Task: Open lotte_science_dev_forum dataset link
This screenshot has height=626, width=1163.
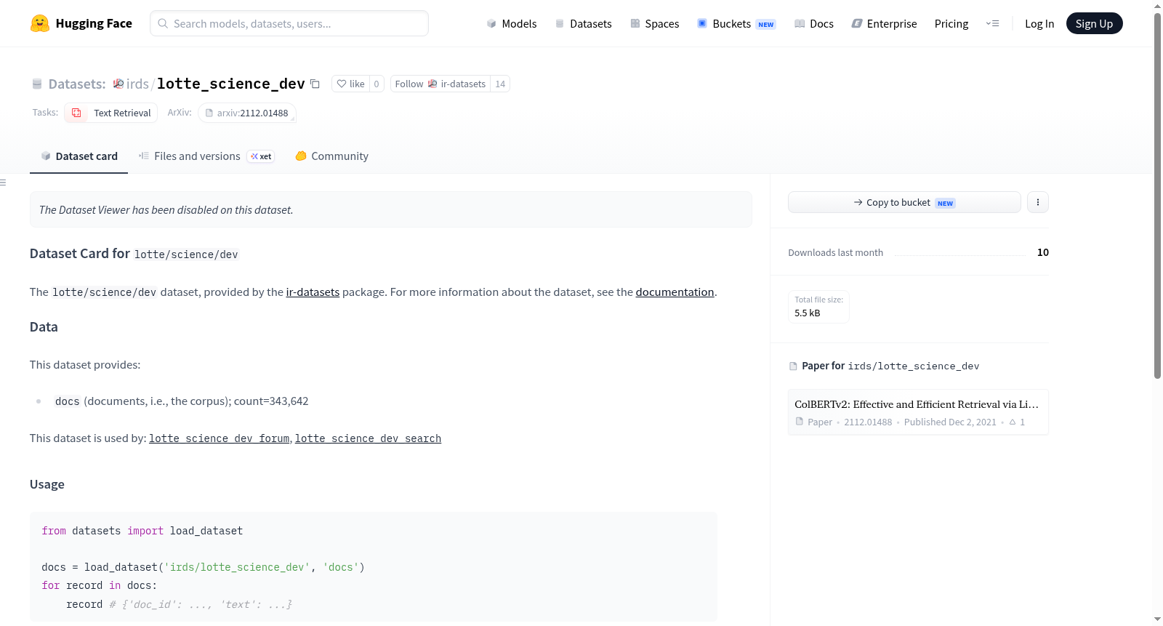Action: pos(219,438)
